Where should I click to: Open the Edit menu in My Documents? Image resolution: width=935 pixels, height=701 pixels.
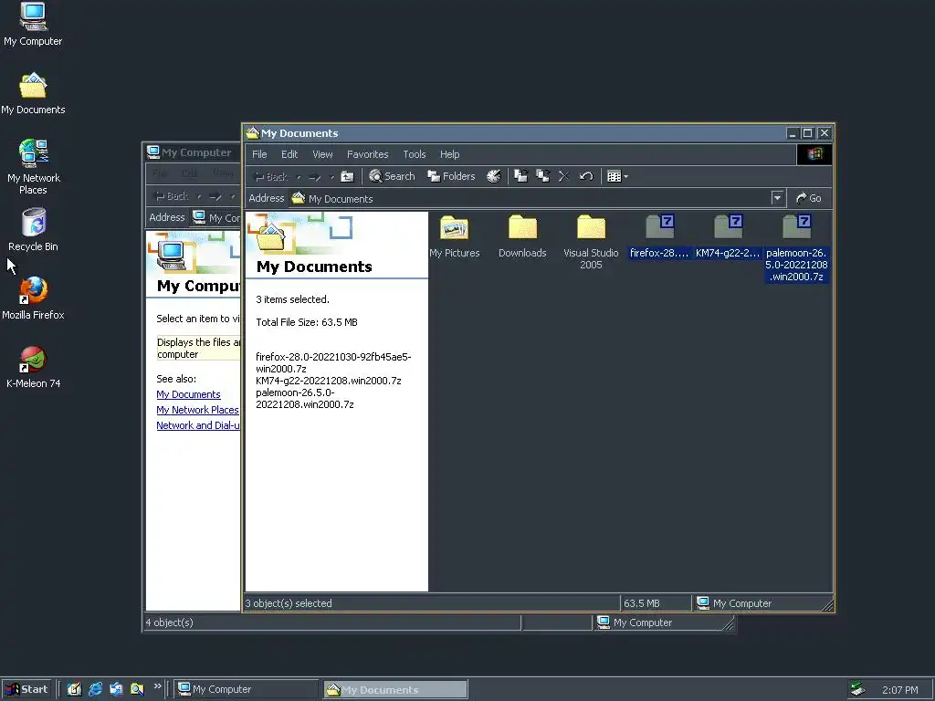click(289, 154)
